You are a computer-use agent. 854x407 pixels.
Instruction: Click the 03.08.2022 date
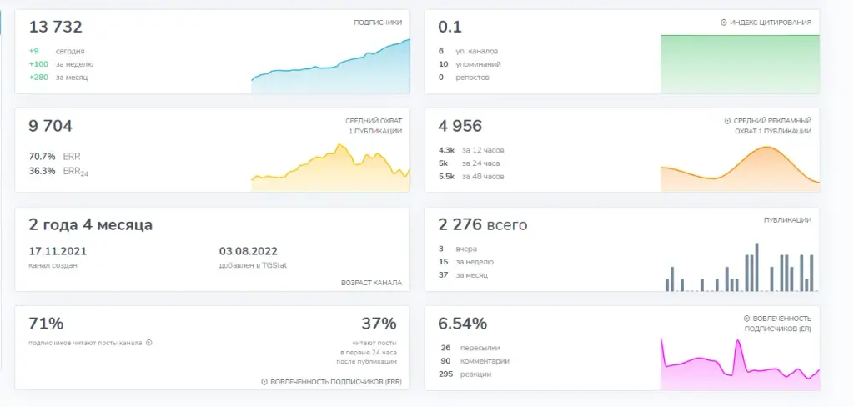coord(249,251)
